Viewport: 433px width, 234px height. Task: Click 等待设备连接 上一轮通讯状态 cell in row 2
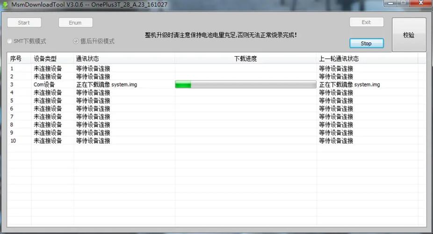point(336,77)
